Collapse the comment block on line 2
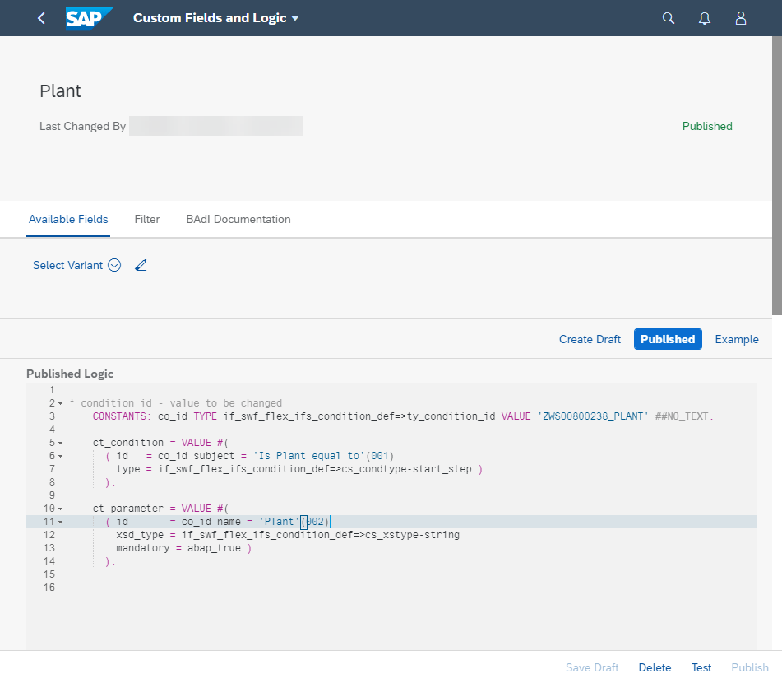Viewport: 782px width, 683px height. point(59,402)
